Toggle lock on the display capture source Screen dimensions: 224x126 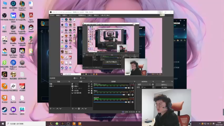(x=92, y=93)
